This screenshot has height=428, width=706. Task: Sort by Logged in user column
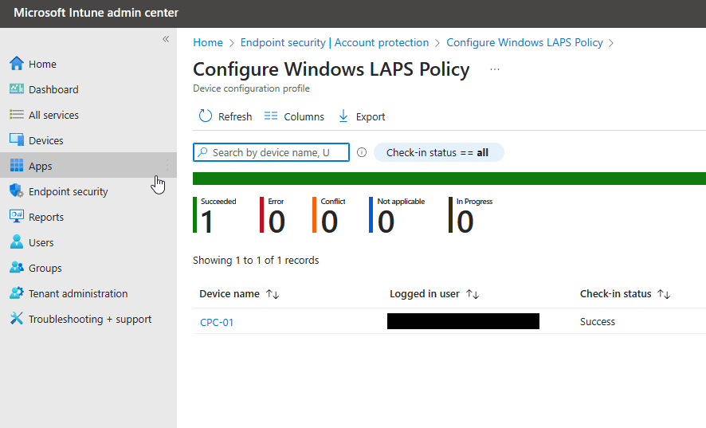click(473, 294)
